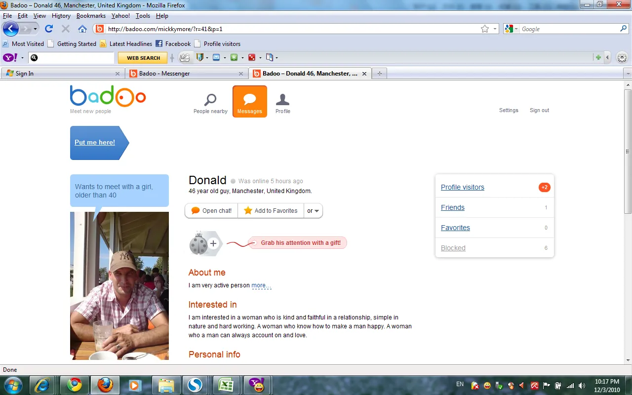
Task: Click the Yahoo WEB SEARCH button
Action: point(143,58)
